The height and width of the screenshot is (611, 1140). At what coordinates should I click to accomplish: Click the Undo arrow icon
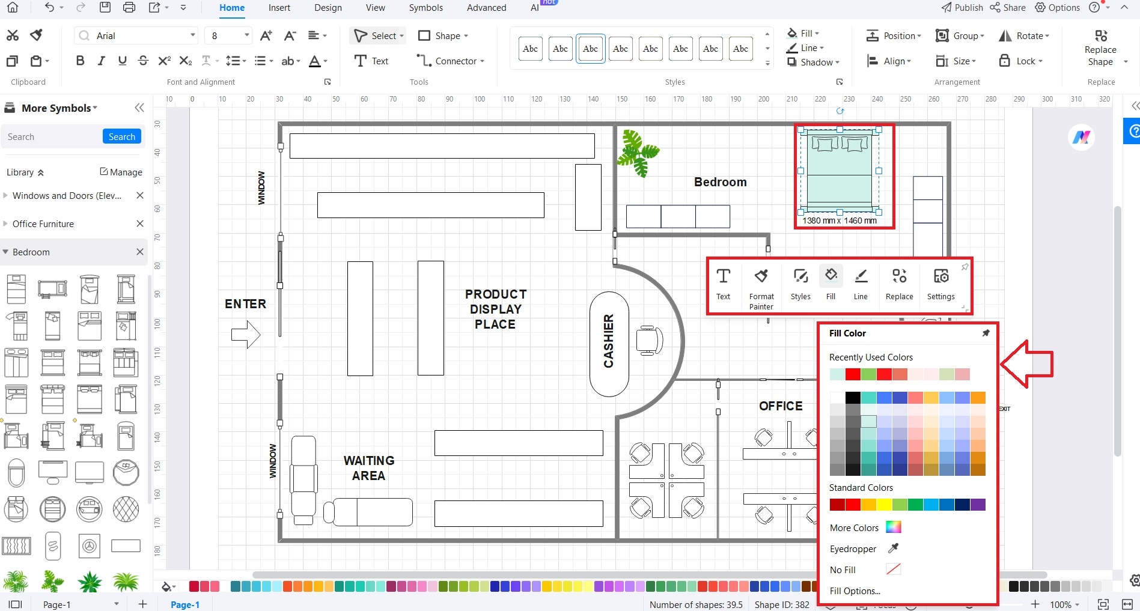click(49, 8)
